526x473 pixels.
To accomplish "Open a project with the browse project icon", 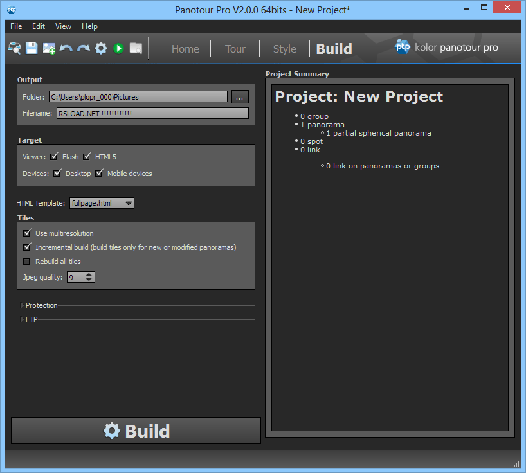I will (x=14, y=48).
